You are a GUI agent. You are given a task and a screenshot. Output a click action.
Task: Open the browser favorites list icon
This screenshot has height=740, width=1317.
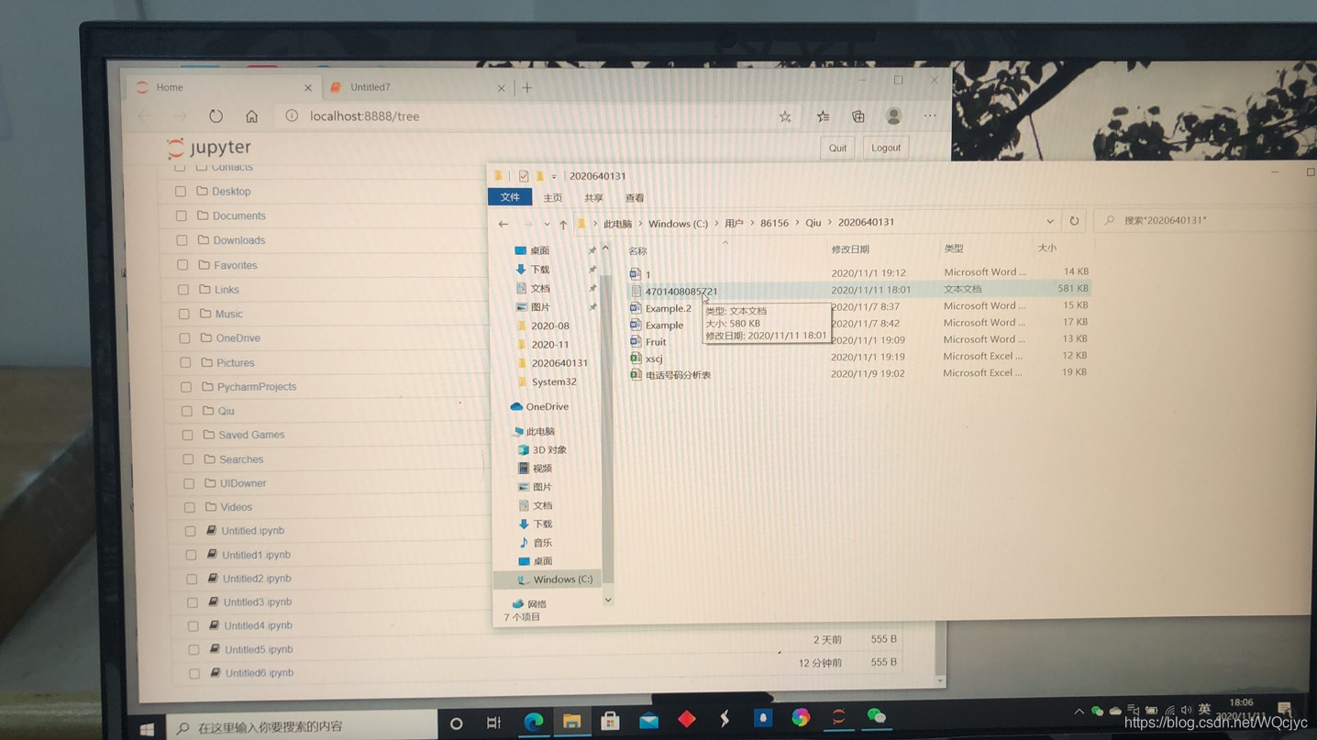pos(823,116)
